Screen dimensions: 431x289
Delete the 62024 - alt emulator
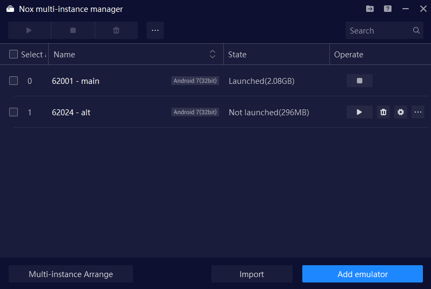click(383, 112)
